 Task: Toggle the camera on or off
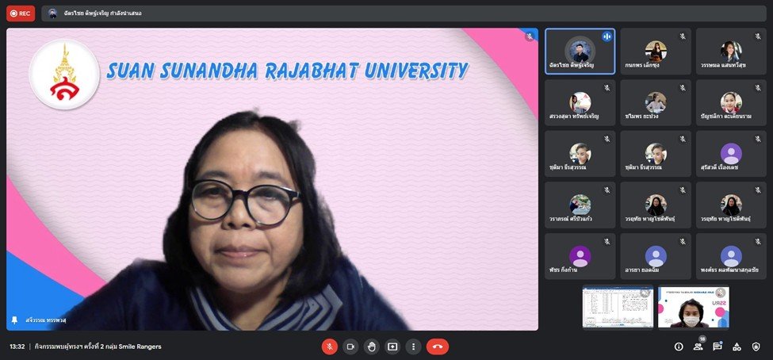coord(350,347)
